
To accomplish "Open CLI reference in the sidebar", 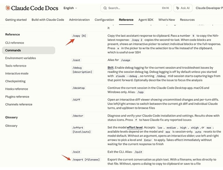I will 15,43.
